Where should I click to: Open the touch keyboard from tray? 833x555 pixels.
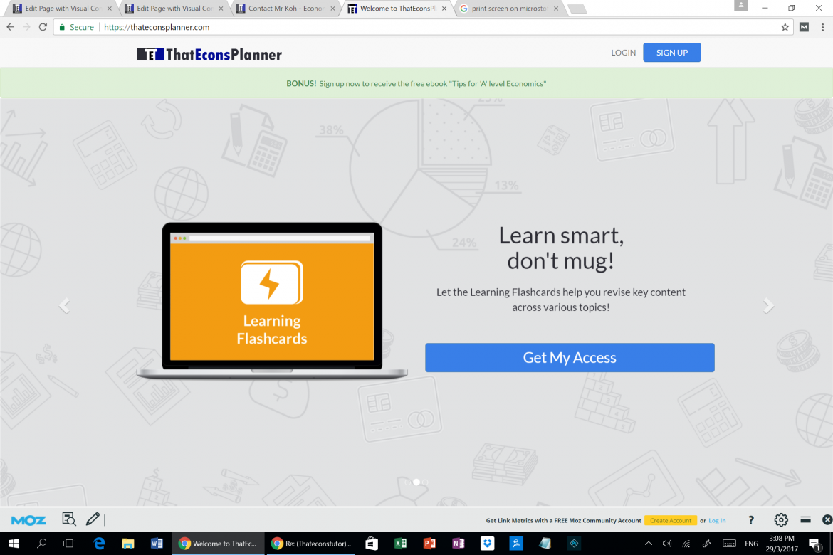(729, 544)
